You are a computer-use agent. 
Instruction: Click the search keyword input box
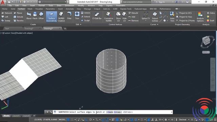(x=136, y=2)
